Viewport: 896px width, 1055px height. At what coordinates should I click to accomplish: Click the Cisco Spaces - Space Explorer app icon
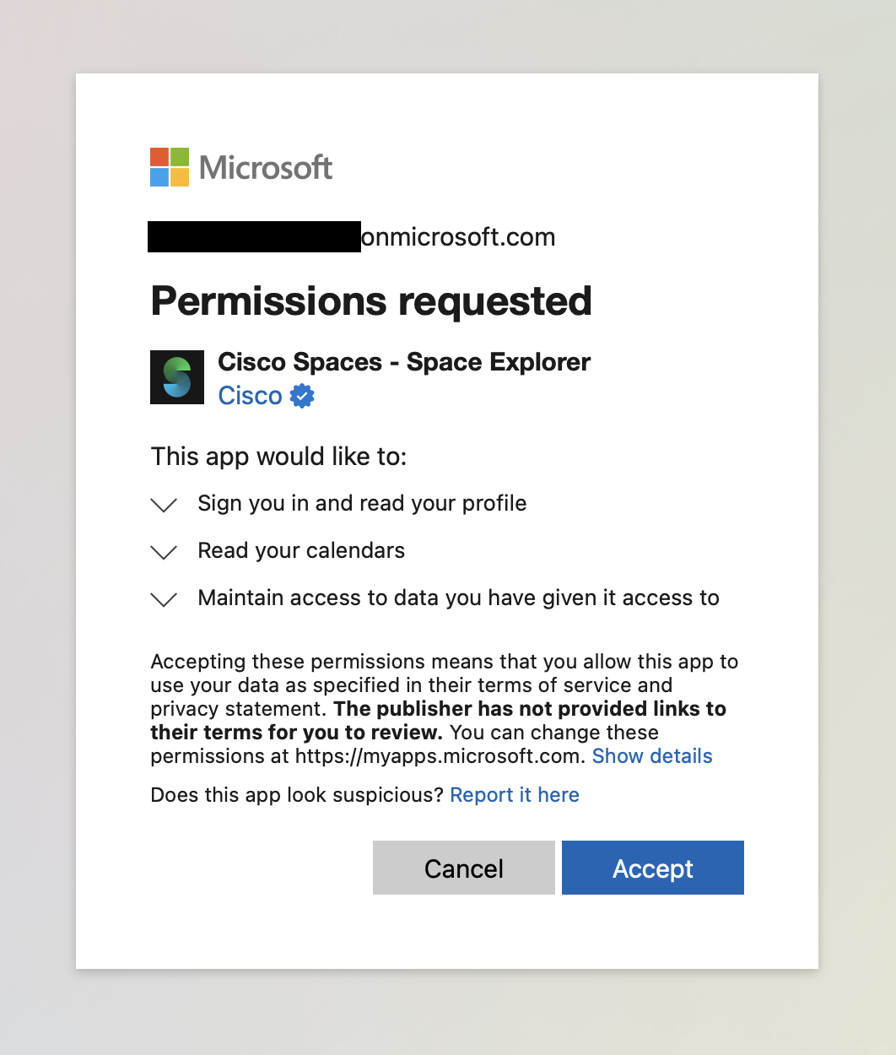pos(177,377)
